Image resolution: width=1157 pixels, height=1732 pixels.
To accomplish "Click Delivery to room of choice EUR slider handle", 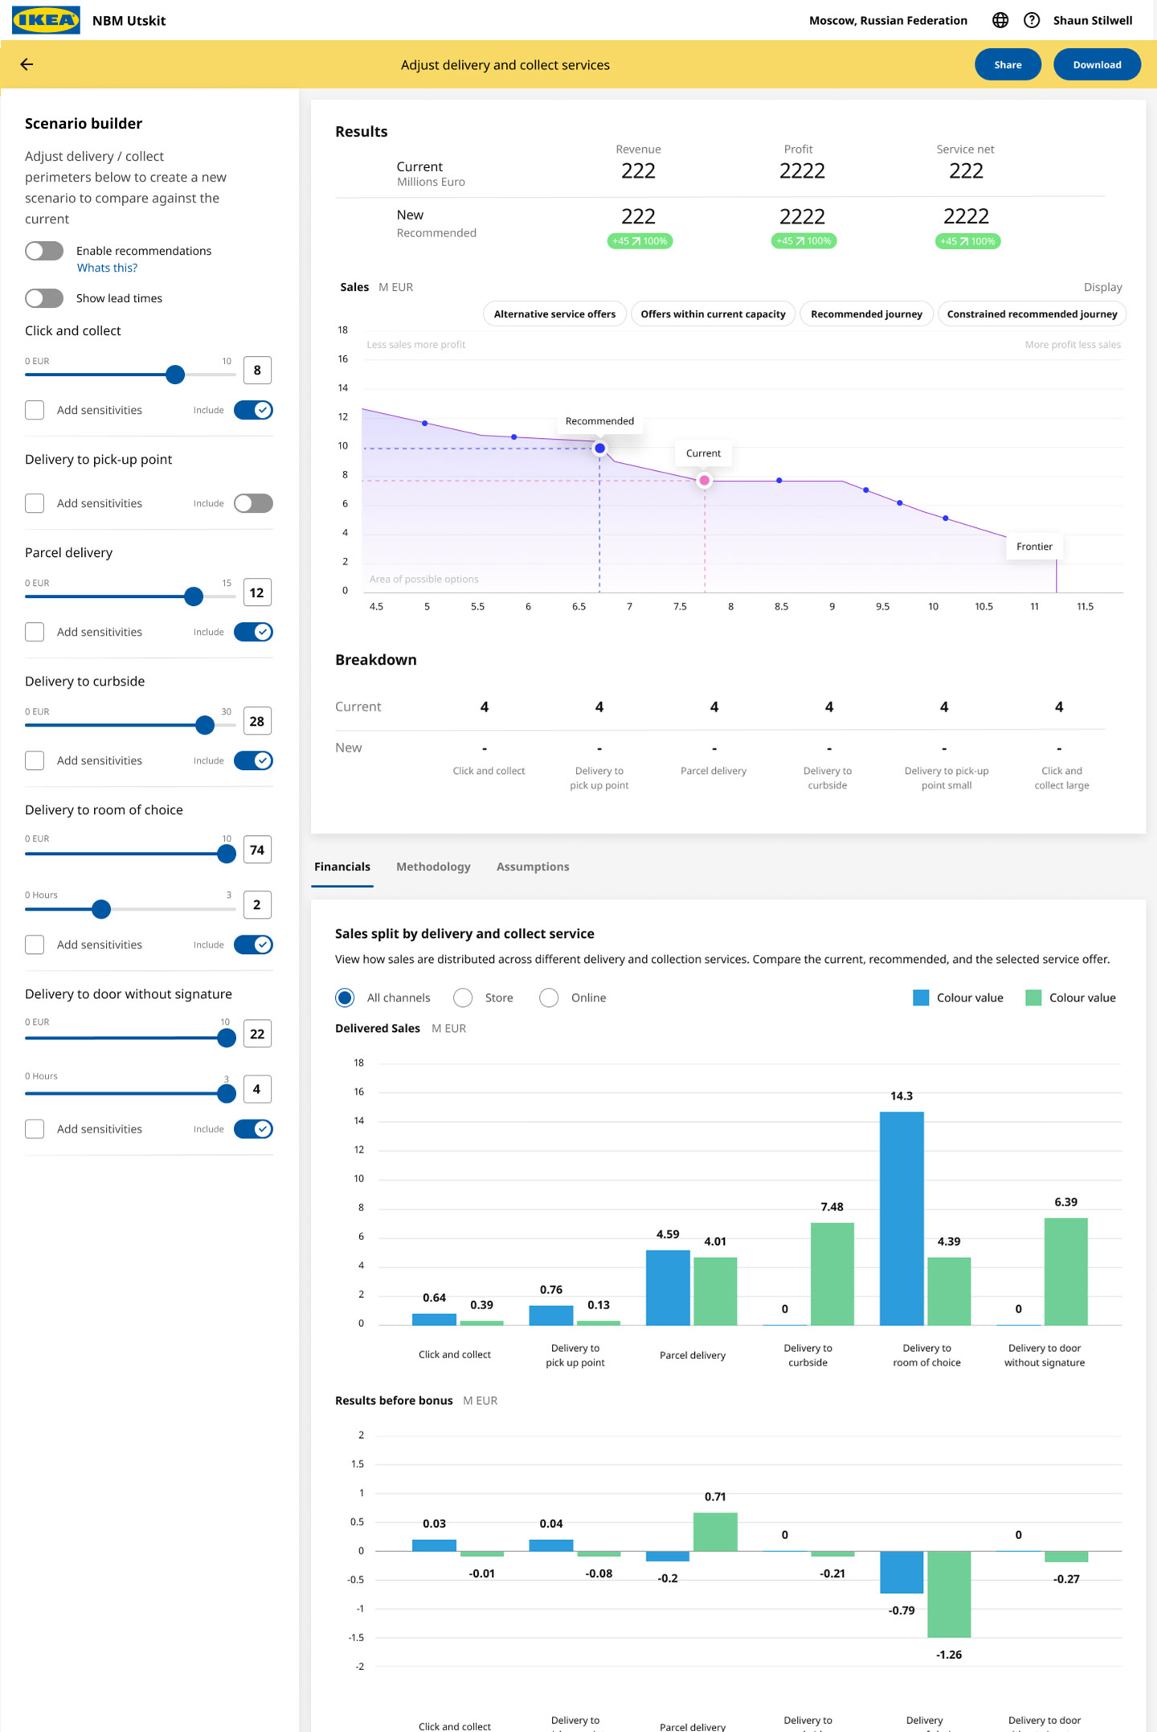I will pyautogui.click(x=227, y=854).
